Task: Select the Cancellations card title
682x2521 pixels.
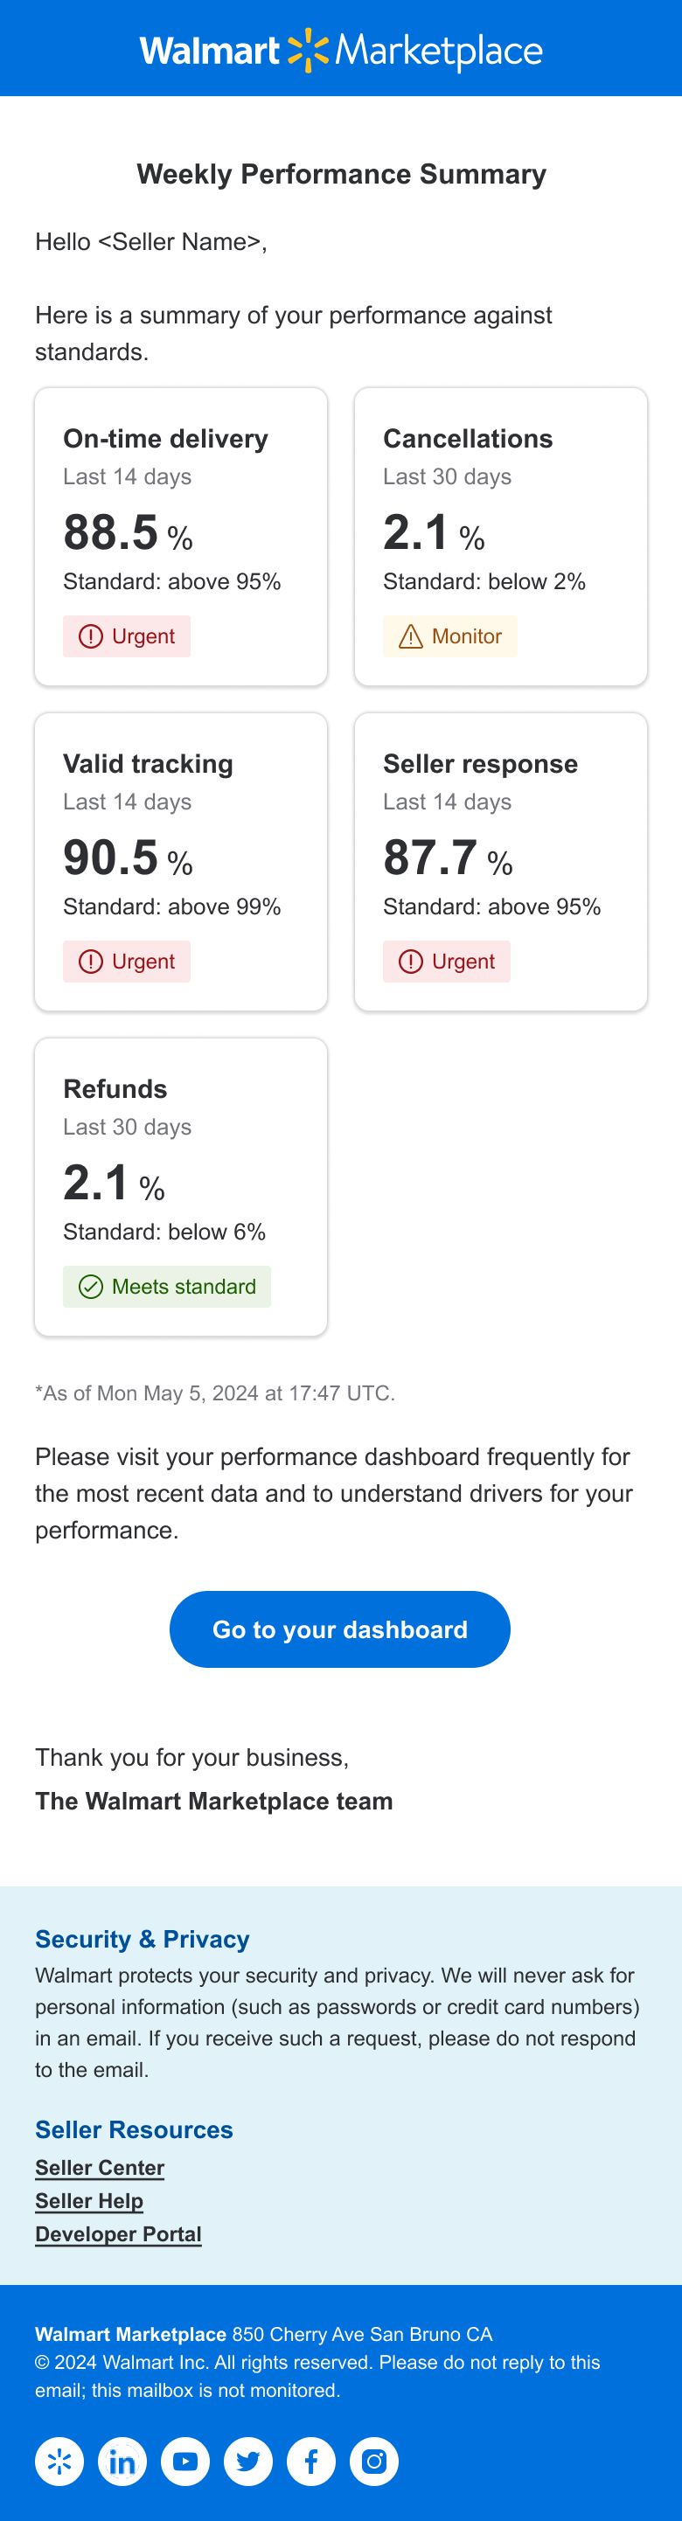Action: (x=468, y=439)
